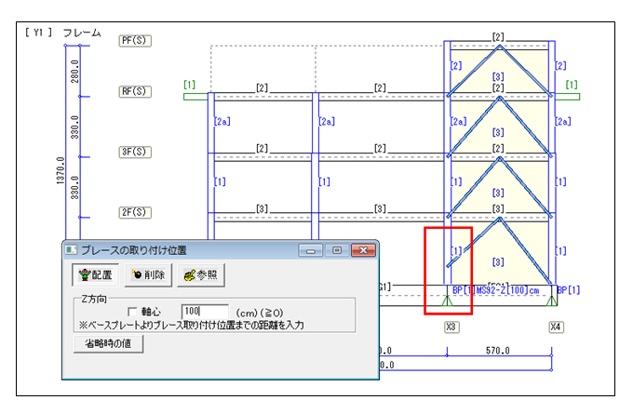Click the 参照 (reference) button
633x400 pixels.
pyautogui.click(x=201, y=275)
